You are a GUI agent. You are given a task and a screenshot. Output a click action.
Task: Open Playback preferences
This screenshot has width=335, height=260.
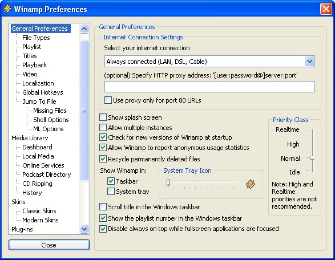[35, 65]
